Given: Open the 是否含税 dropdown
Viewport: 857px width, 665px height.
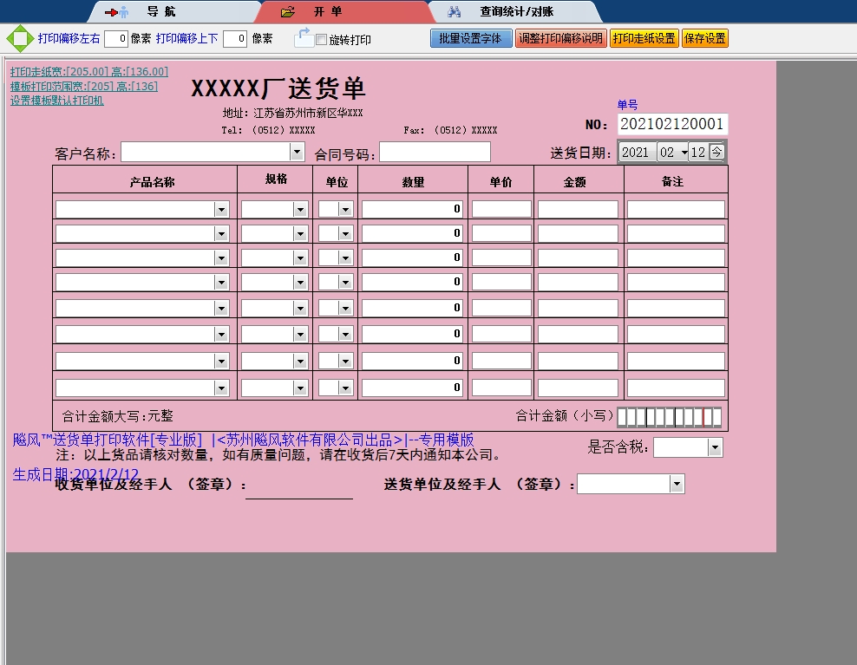Looking at the screenshot, I should click(x=714, y=447).
